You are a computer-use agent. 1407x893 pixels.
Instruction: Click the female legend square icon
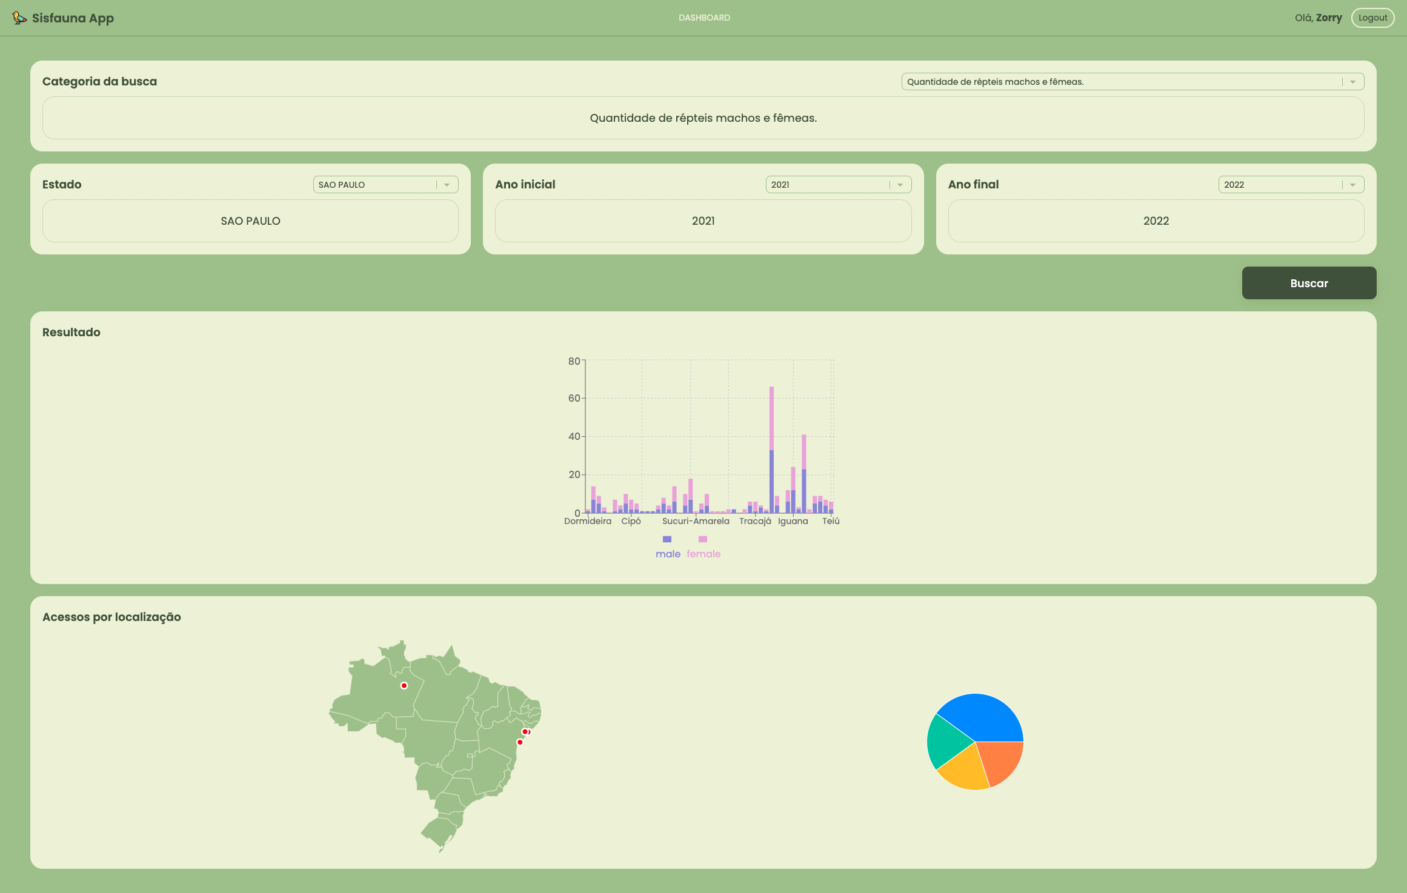[x=703, y=539]
